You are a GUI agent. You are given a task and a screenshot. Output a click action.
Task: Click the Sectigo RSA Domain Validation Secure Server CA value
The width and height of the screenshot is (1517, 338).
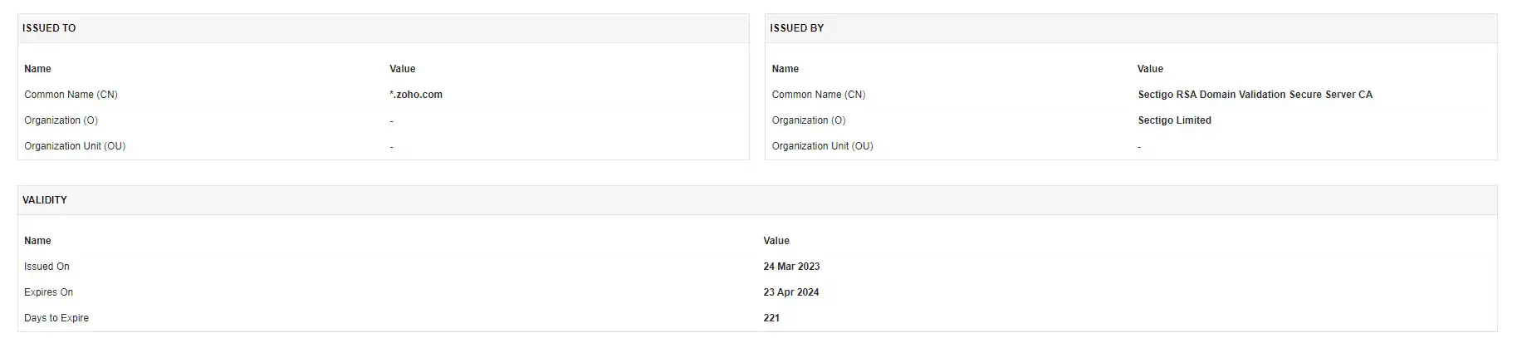(1255, 95)
